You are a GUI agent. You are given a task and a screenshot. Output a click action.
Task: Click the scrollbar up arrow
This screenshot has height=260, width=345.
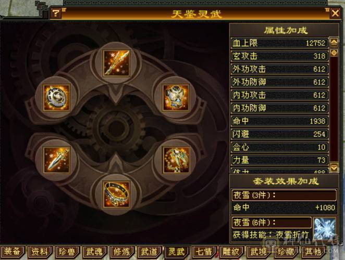click(334, 42)
